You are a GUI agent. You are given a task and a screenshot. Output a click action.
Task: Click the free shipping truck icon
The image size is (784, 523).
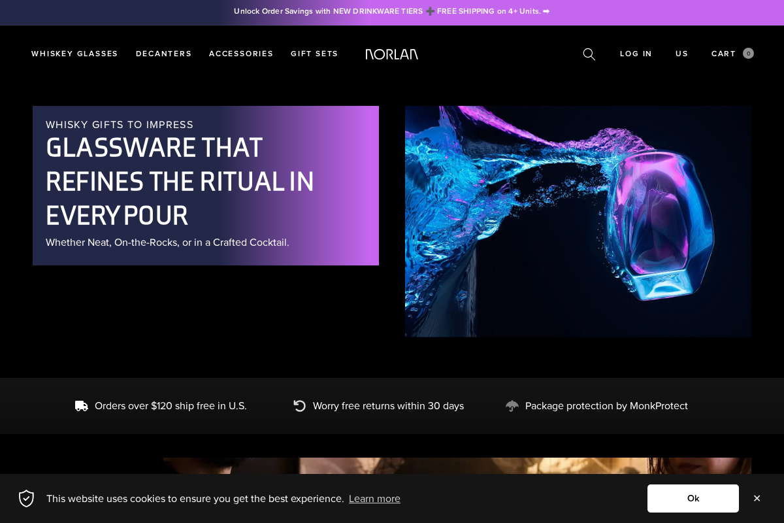pyautogui.click(x=81, y=405)
